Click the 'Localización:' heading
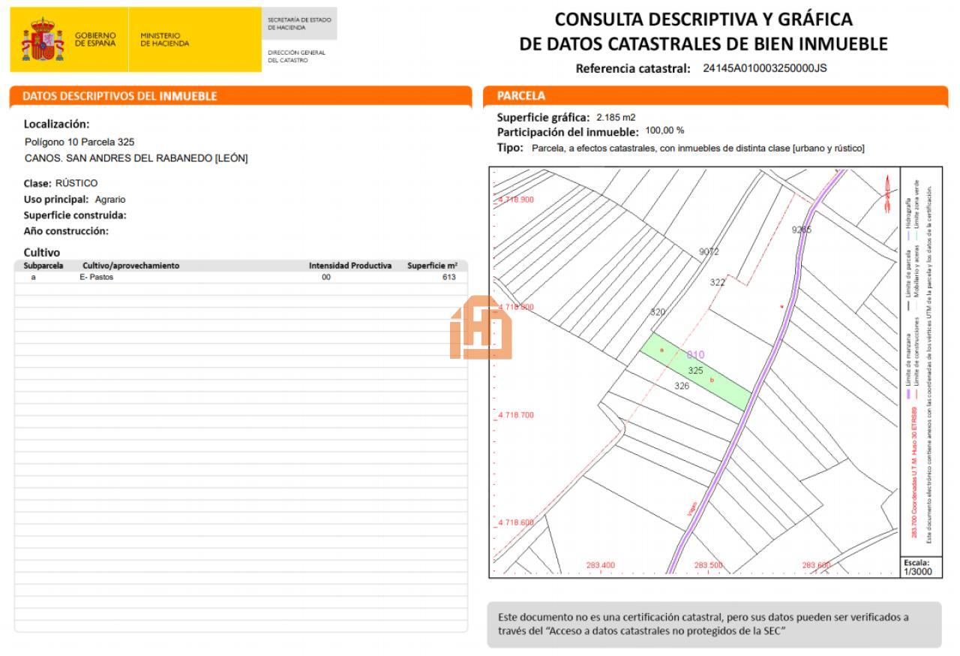This screenshot has height=656, width=960. click(x=56, y=124)
